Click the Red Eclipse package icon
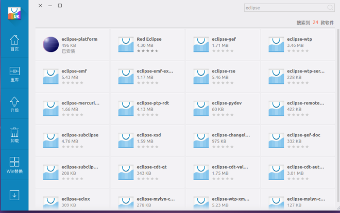The width and height of the screenshot is (340, 213). (126, 45)
